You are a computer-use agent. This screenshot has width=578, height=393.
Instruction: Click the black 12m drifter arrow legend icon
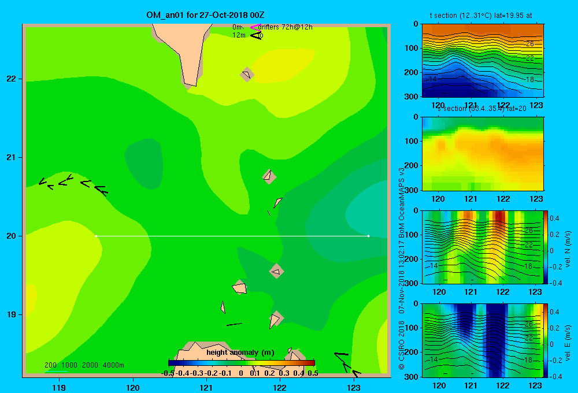tap(256, 35)
